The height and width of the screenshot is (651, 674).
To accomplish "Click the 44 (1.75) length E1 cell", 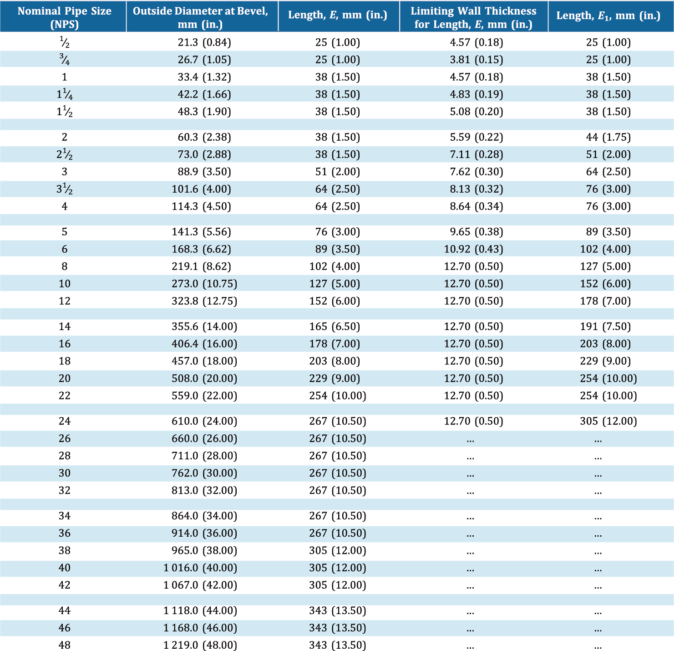I will 608,137.
